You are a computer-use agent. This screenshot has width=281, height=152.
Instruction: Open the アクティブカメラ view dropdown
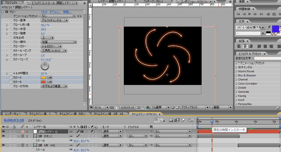[x=195, y=107]
